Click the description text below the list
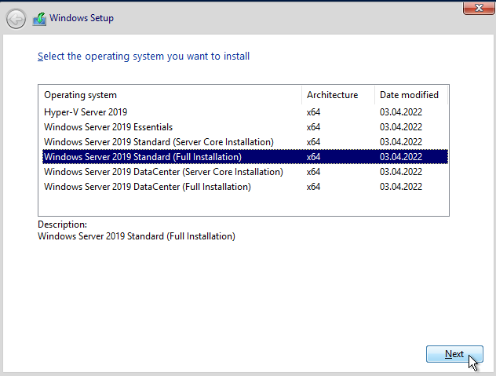This screenshot has height=376, width=496. pyautogui.click(x=137, y=236)
